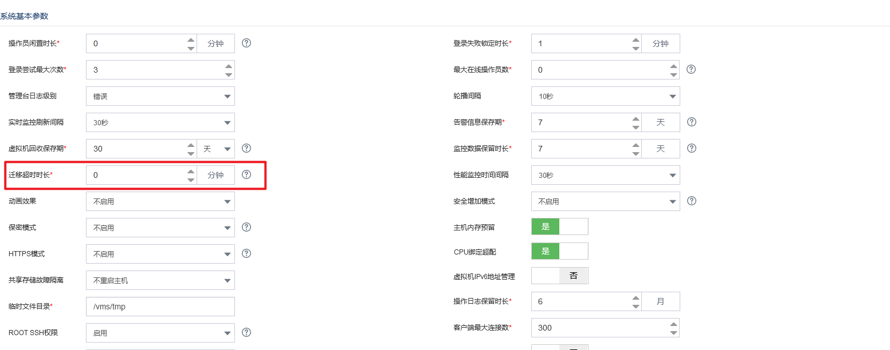Click help icon beside 操作员闲置时长
890x350 pixels.
coord(246,43)
